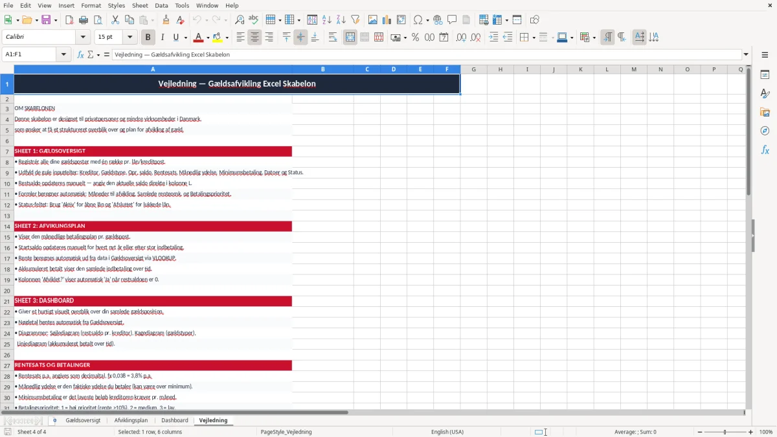777x437 pixels.
Task: Click the Print icon
Action: [x=84, y=20]
